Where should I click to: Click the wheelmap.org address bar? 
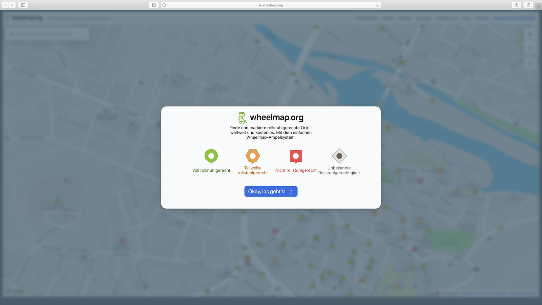(271, 5)
